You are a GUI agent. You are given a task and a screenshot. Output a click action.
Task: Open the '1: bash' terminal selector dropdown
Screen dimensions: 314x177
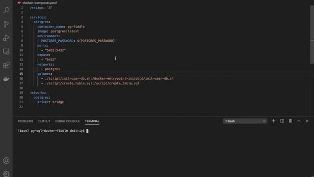coord(245,121)
